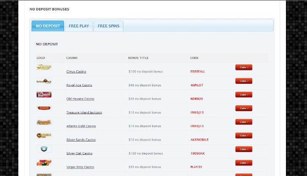
Task: Select the IM10J13 code for Treasure Island
Action: click(x=197, y=112)
